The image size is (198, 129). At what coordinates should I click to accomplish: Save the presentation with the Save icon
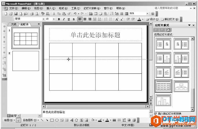click(16, 14)
